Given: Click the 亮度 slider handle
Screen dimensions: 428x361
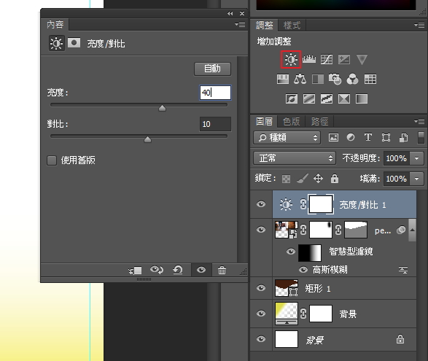Looking at the screenshot, I should point(162,108).
